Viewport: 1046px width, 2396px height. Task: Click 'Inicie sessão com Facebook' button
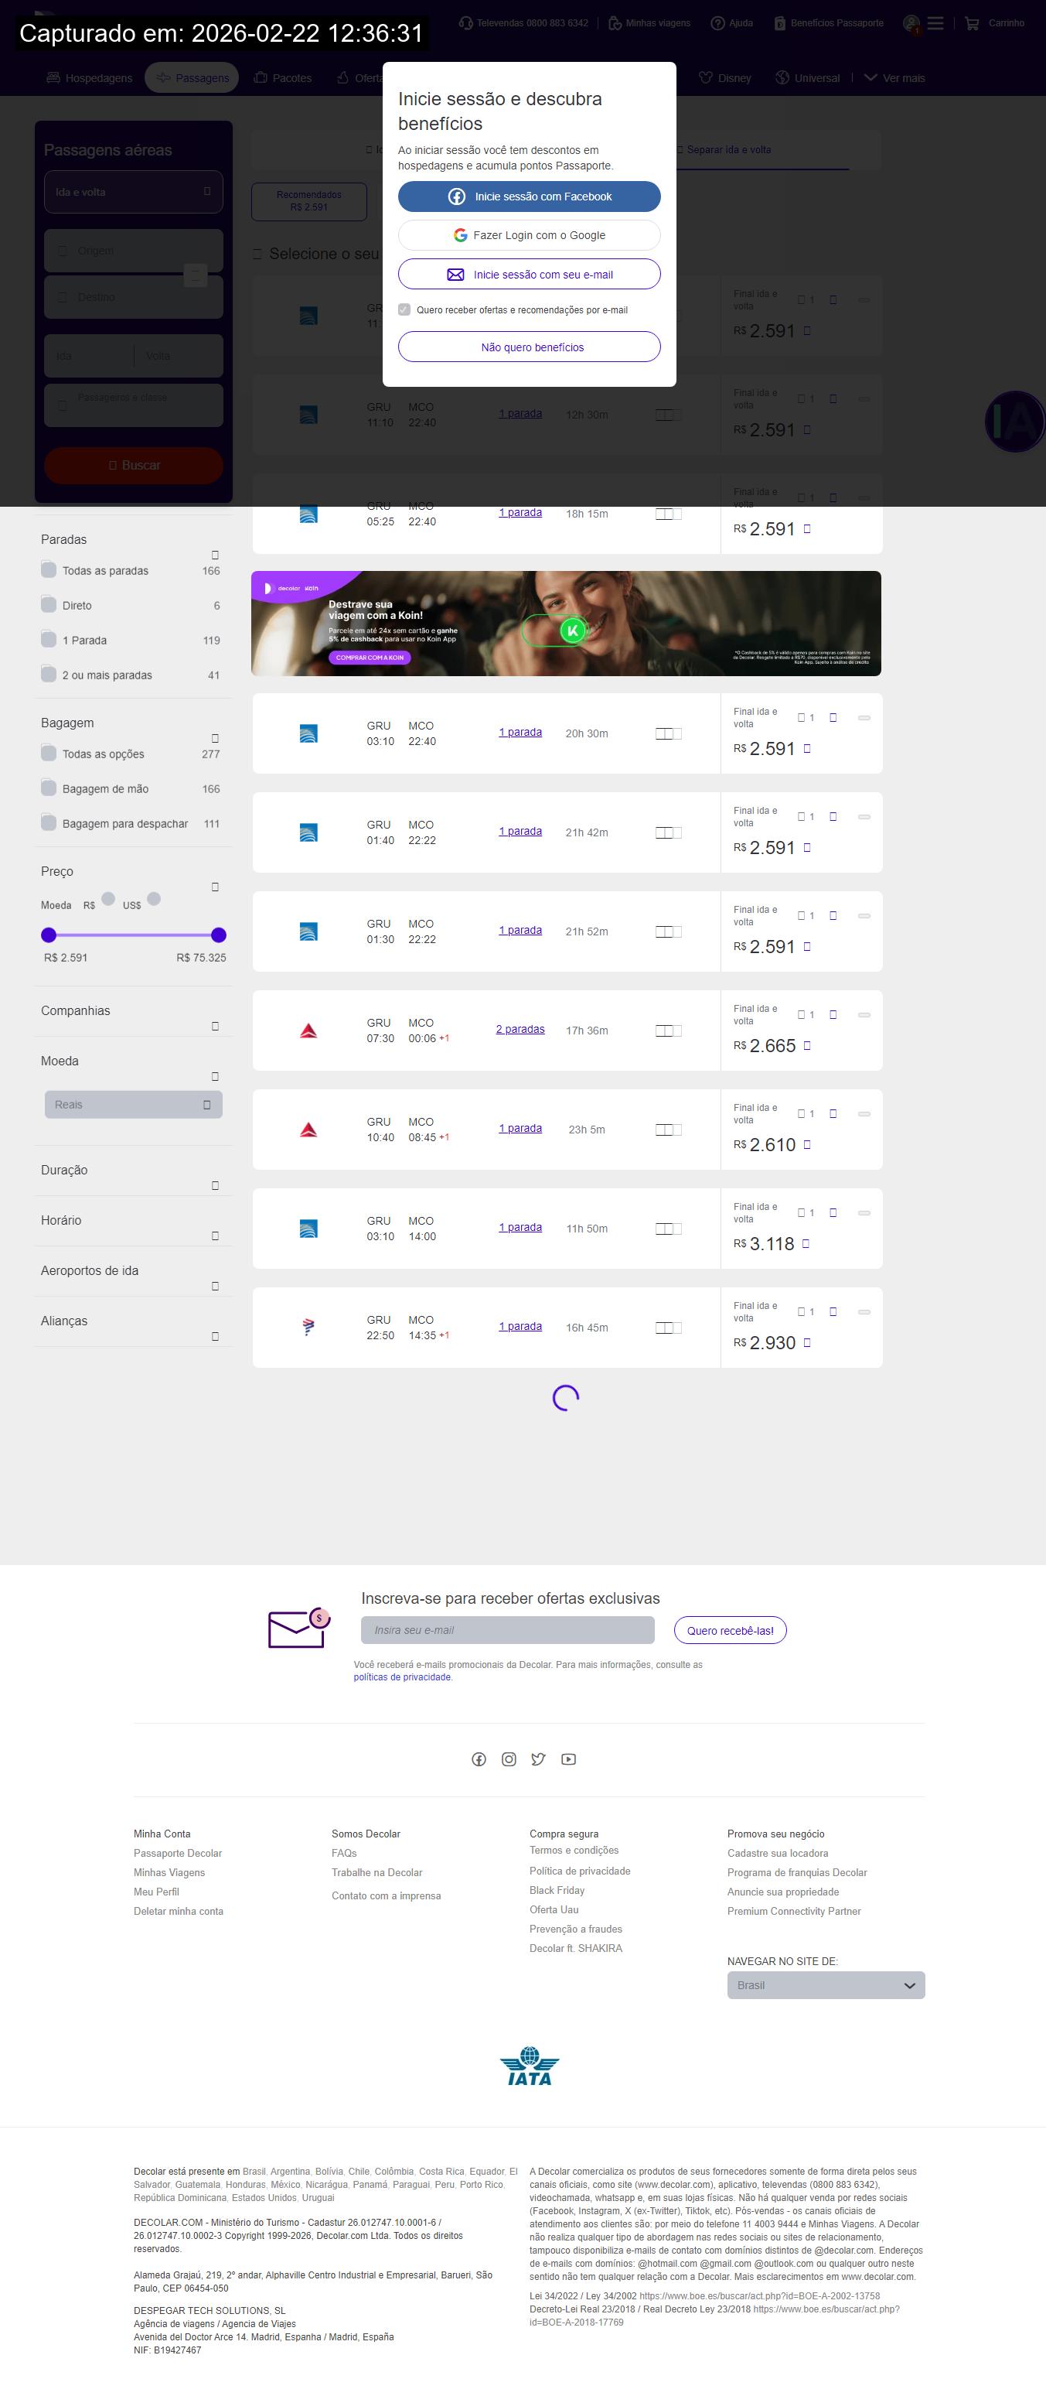[529, 197]
